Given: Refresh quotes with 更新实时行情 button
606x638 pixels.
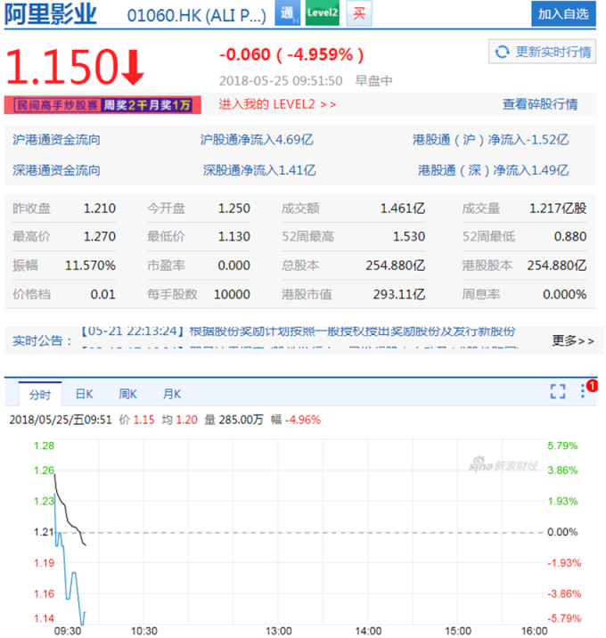Looking at the screenshot, I should tap(542, 52).
